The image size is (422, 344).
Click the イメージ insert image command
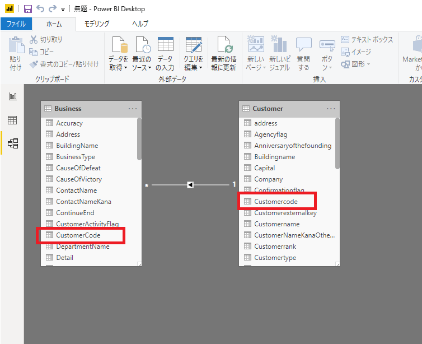[356, 52]
